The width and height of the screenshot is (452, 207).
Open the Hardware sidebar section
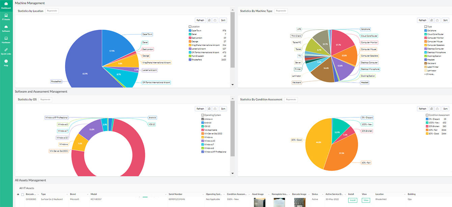tap(6, 40)
